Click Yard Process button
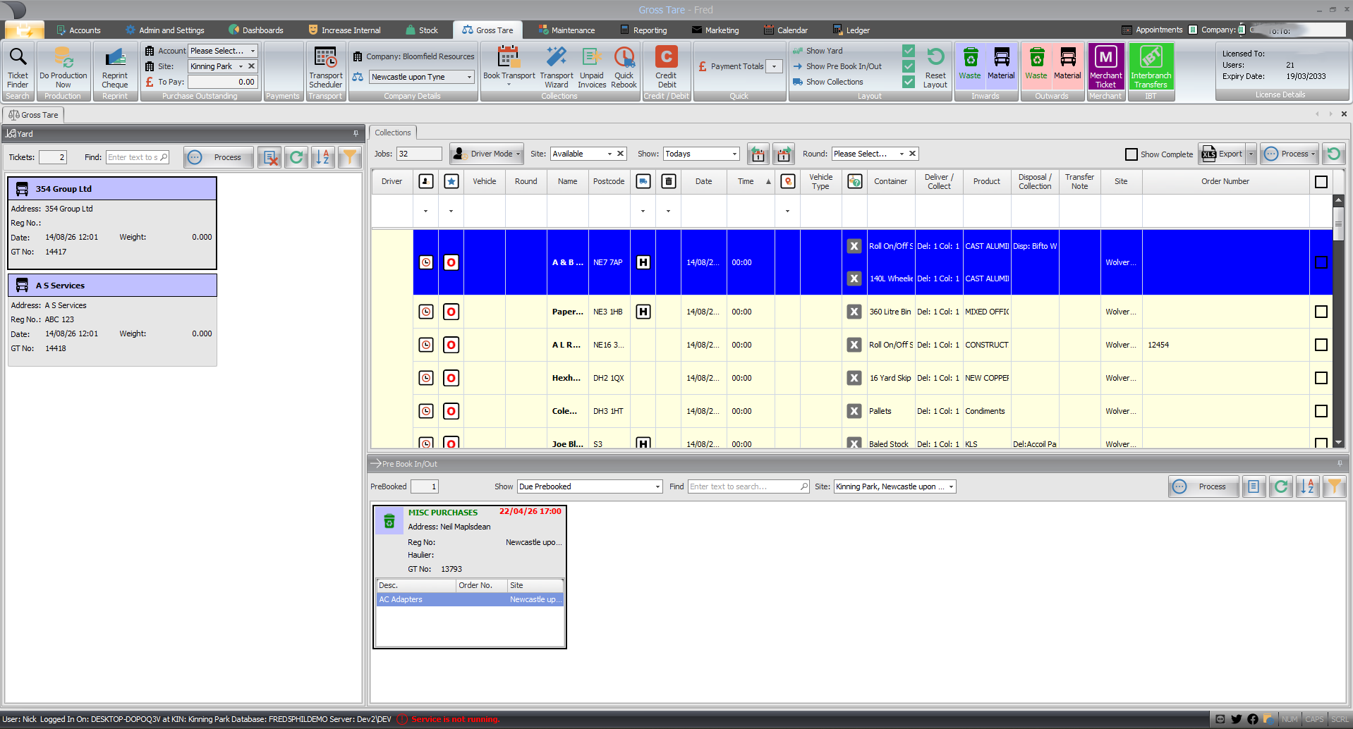Screen dimensions: 1353x729 (x=217, y=157)
